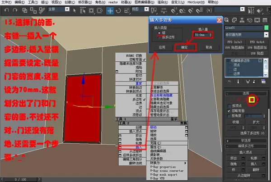This screenshot has height=182, width=271.
Task: Uncheck the 忽略背面 checkbox in selection rollout
Action: [229, 111]
